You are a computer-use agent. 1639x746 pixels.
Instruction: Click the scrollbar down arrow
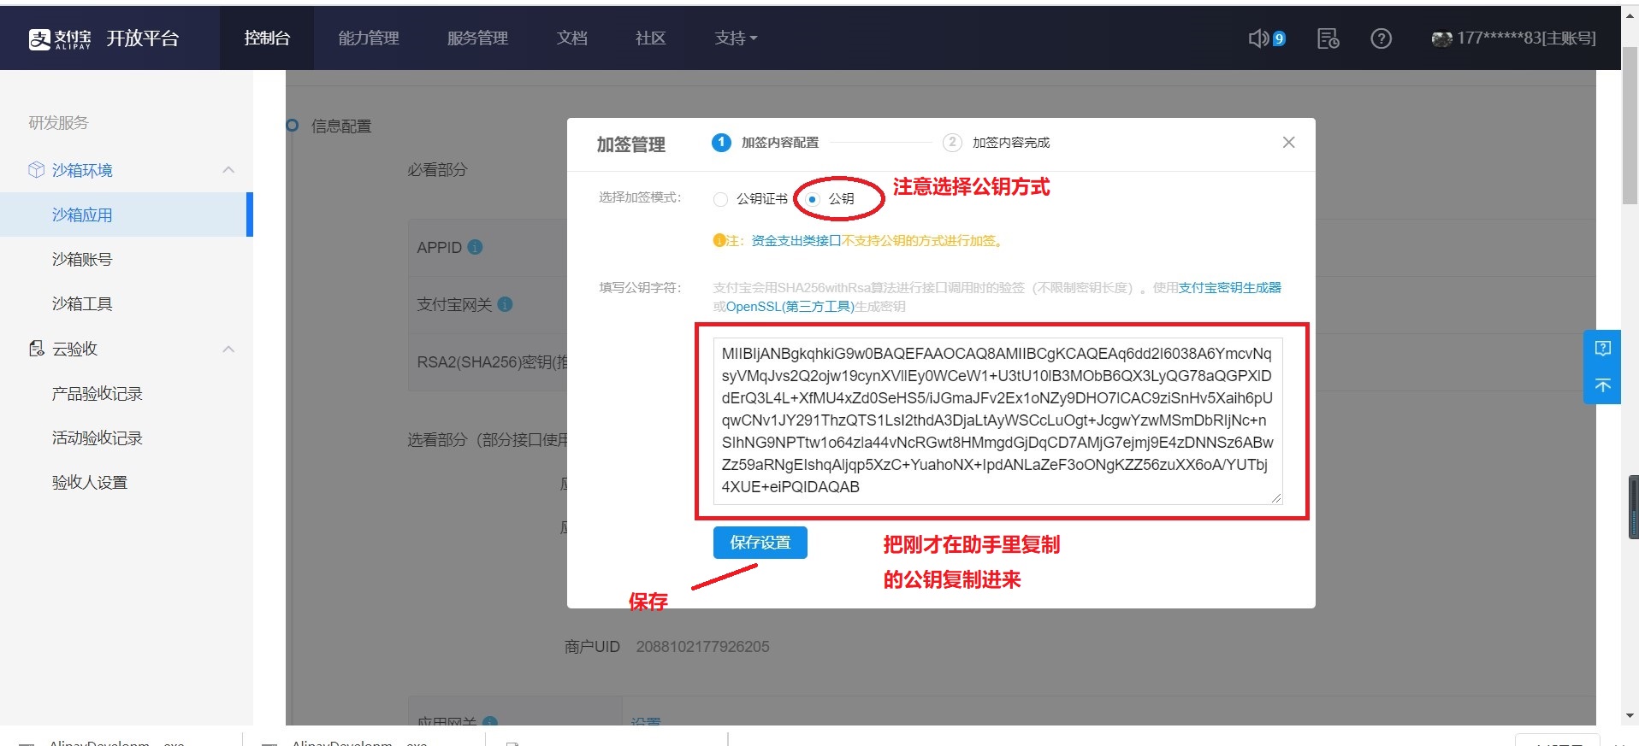[x=1630, y=716]
